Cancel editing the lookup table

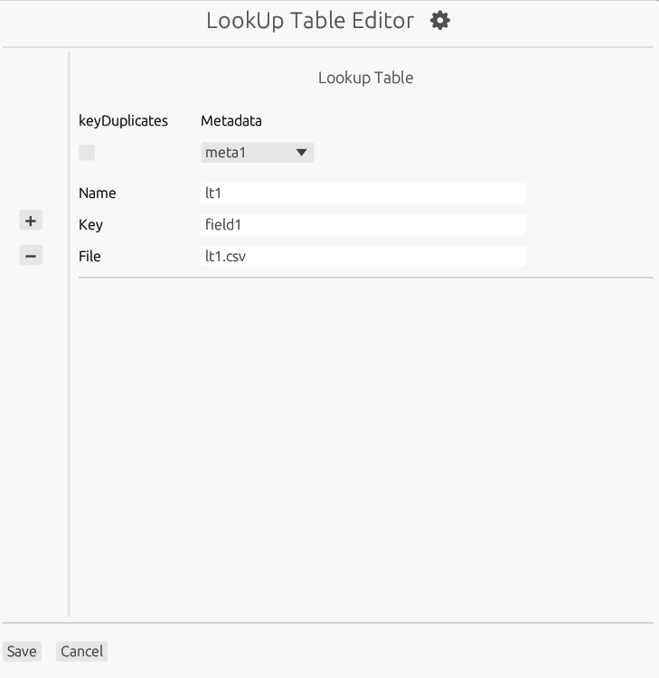click(x=81, y=651)
